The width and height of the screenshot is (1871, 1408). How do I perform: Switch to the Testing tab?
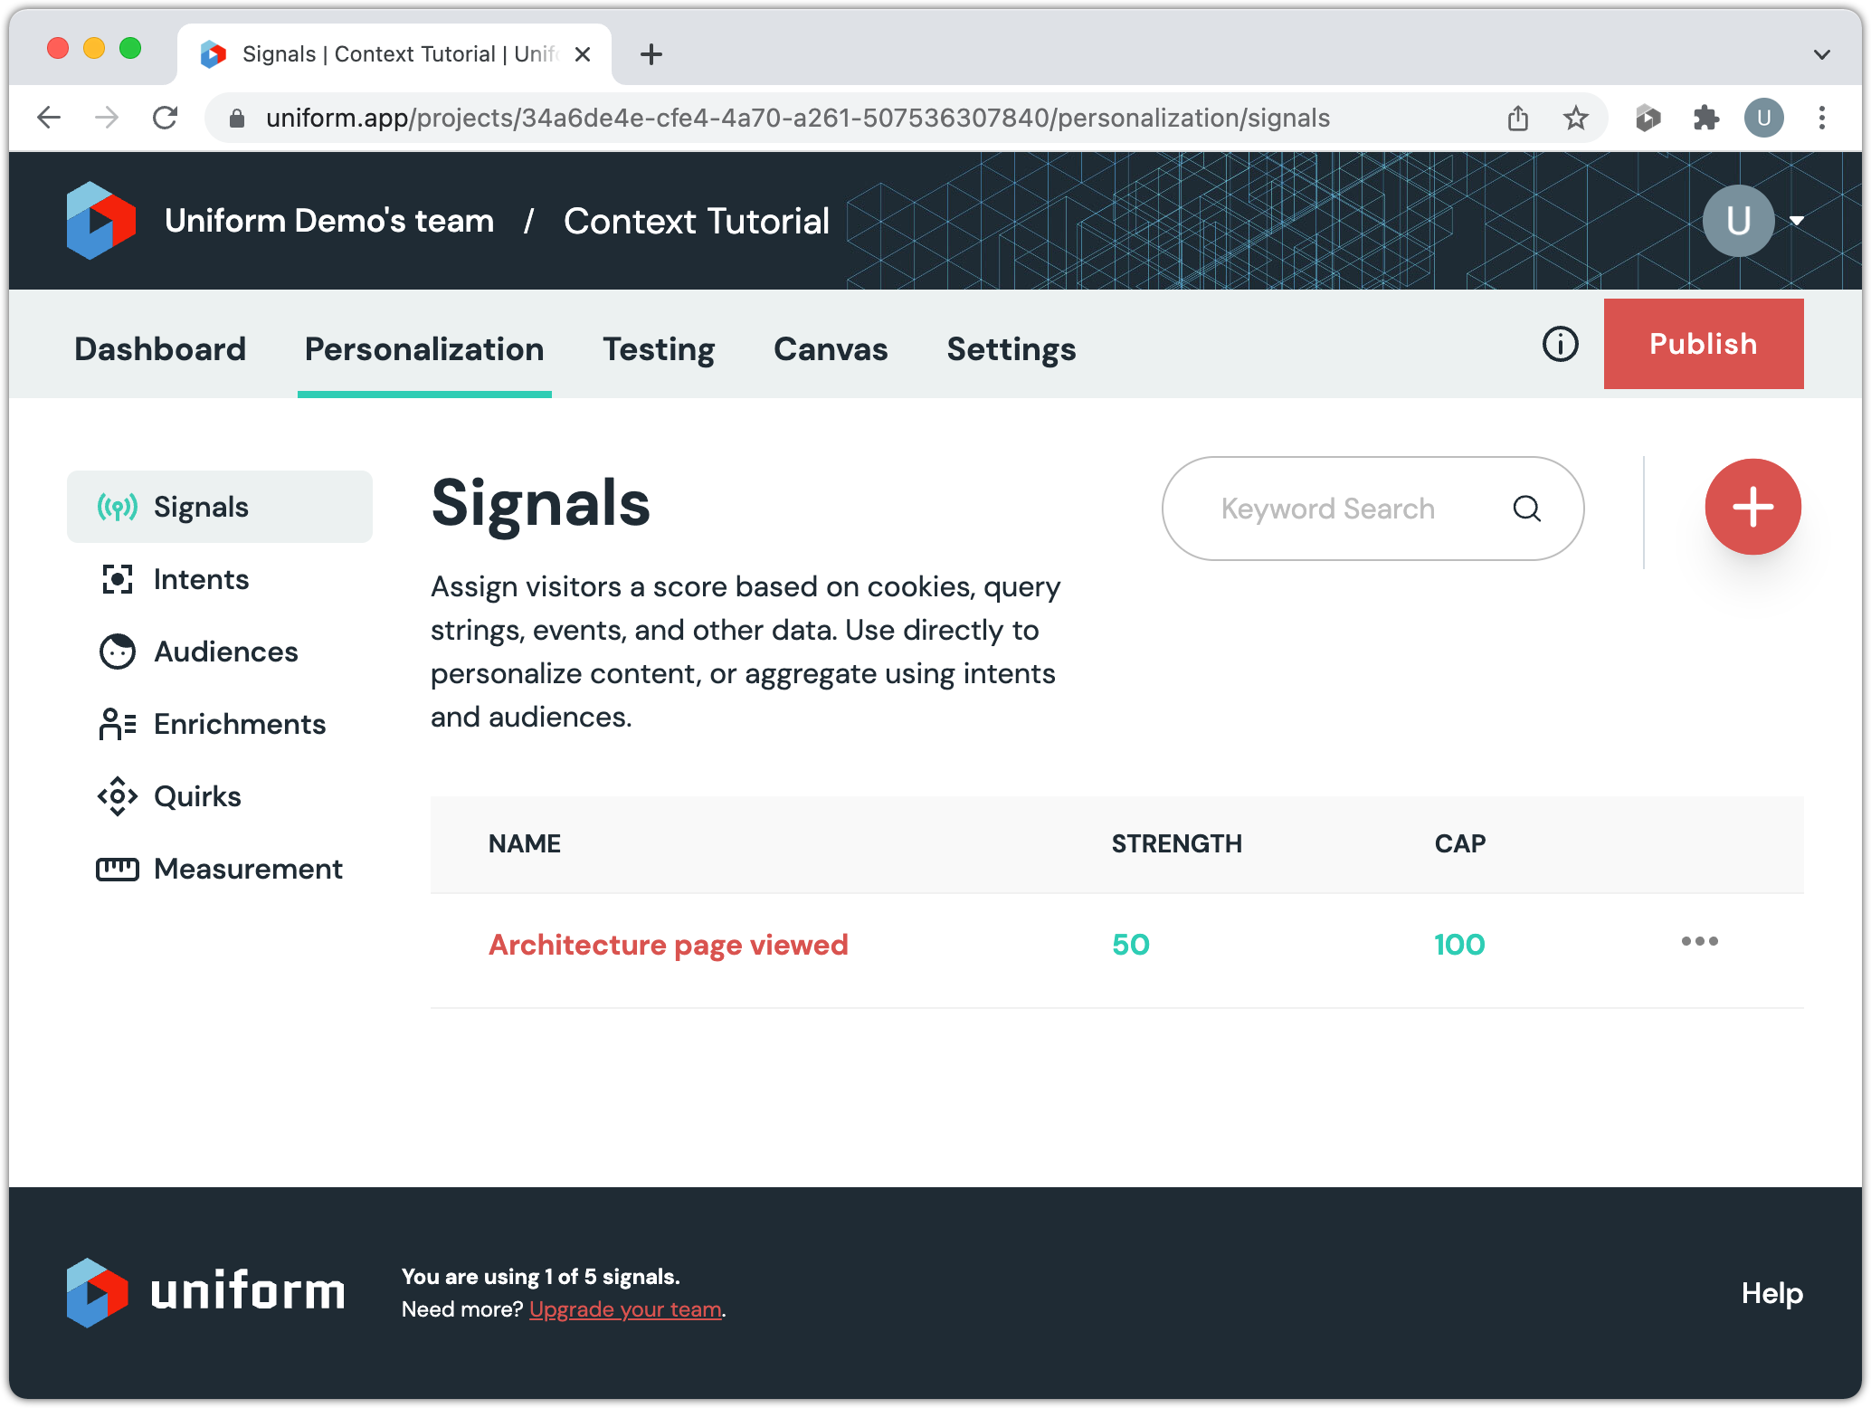659,349
